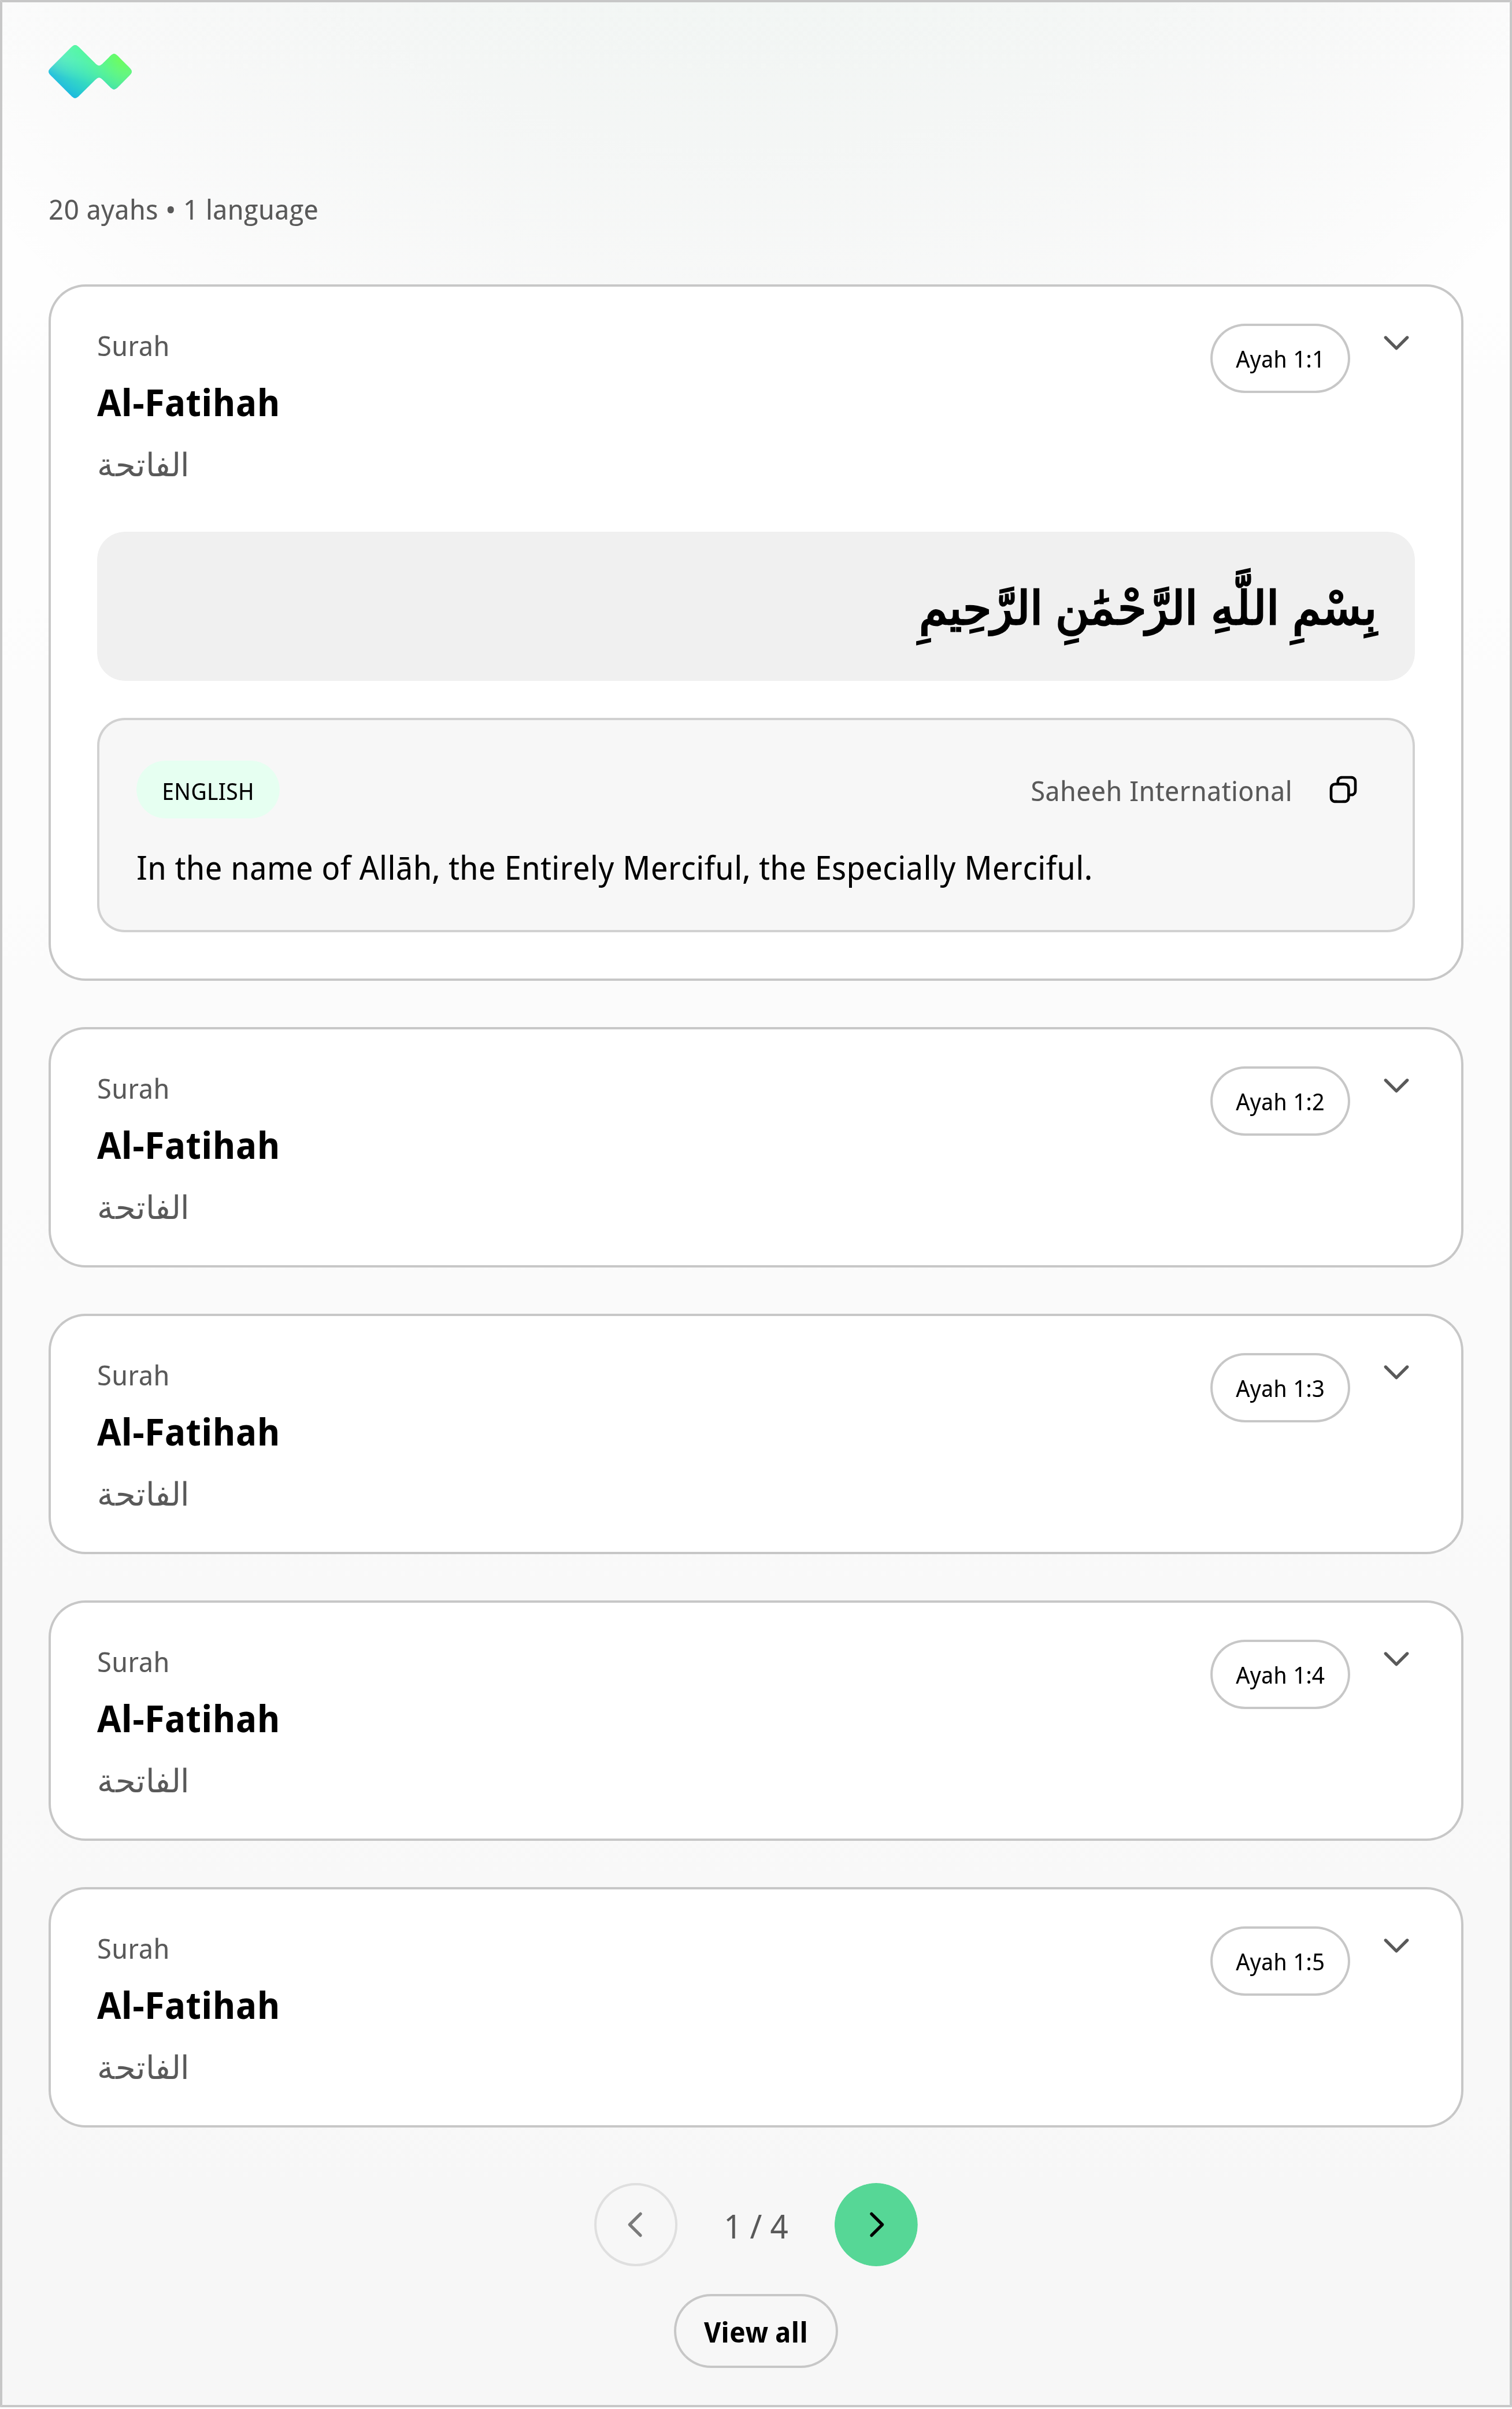
Task: Expand the Ayah 1:3 card
Action: point(1397,1372)
